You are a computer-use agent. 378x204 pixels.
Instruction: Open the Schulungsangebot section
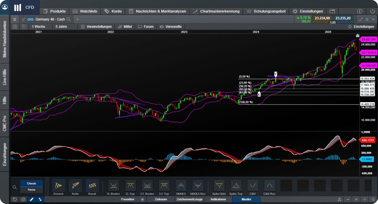[270, 11]
